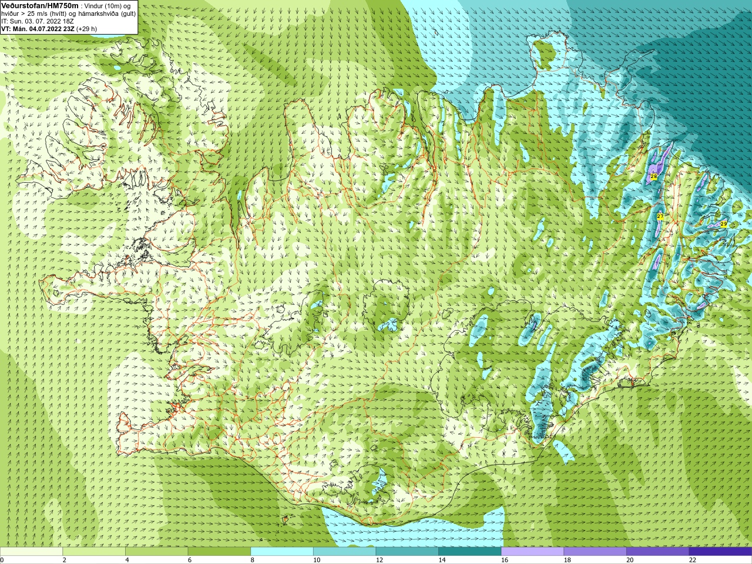Click the yellow gust label "29"
The width and height of the screenshot is (752, 564).
[723, 224]
